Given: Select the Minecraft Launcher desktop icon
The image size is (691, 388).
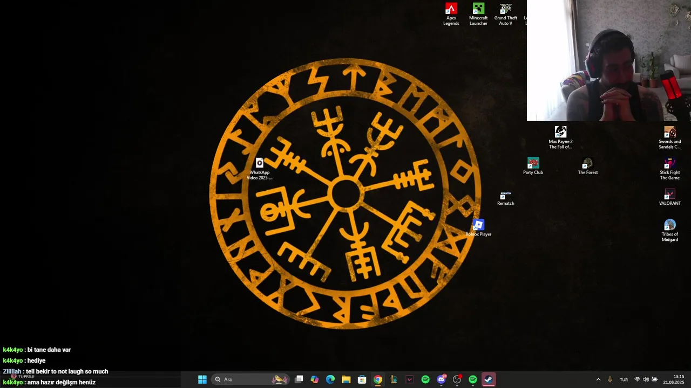Looking at the screenshot, I should tap(478, 14).
